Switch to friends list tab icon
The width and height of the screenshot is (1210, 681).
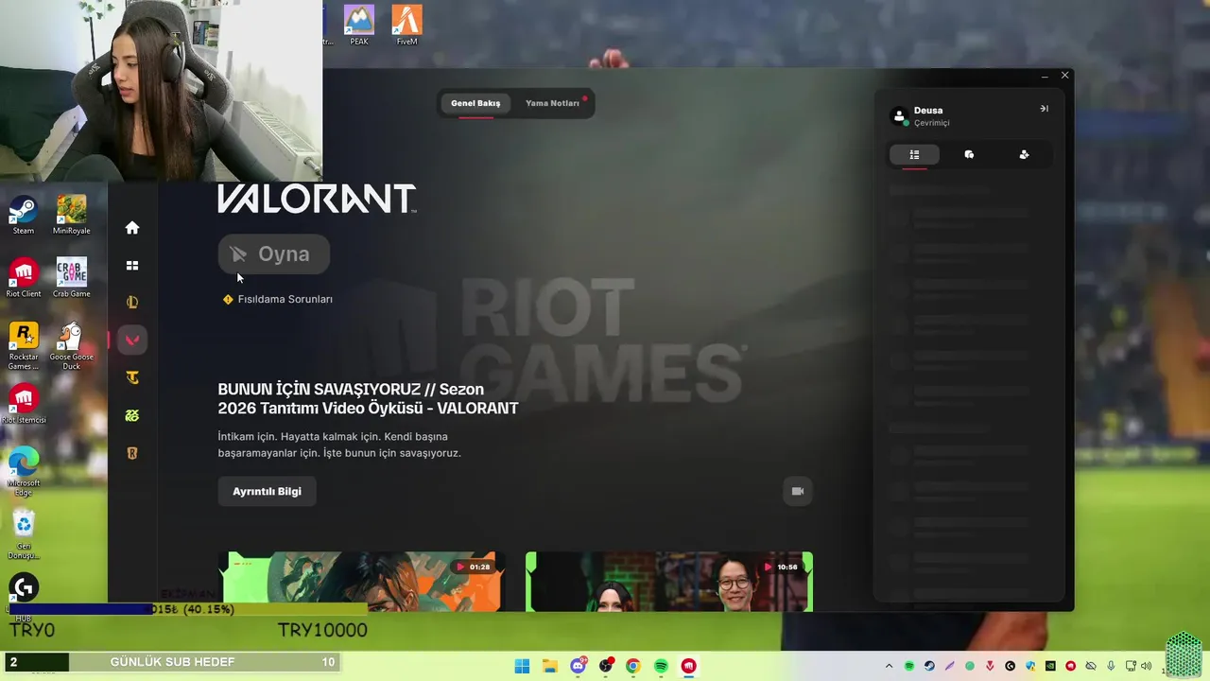(914, 154)
